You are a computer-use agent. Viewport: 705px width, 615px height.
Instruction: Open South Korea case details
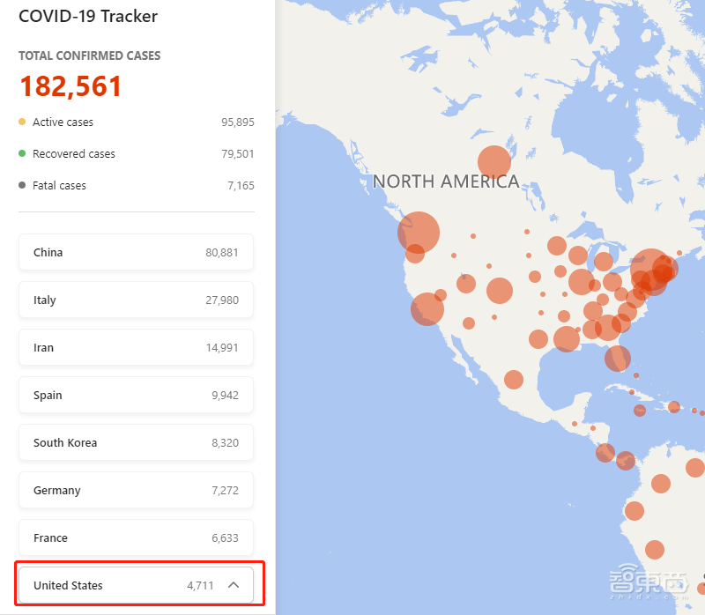click(136, 442)
